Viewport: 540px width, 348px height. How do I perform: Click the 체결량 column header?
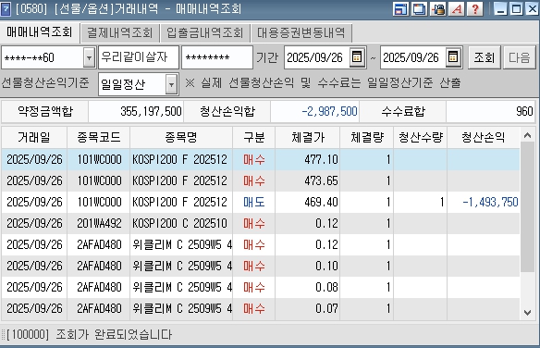tap(367, 138)
